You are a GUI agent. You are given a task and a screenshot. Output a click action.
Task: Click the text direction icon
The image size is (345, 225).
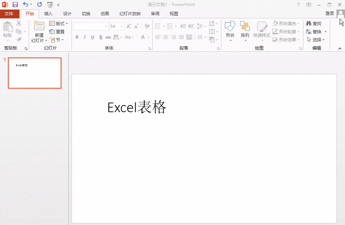[212, 23]
